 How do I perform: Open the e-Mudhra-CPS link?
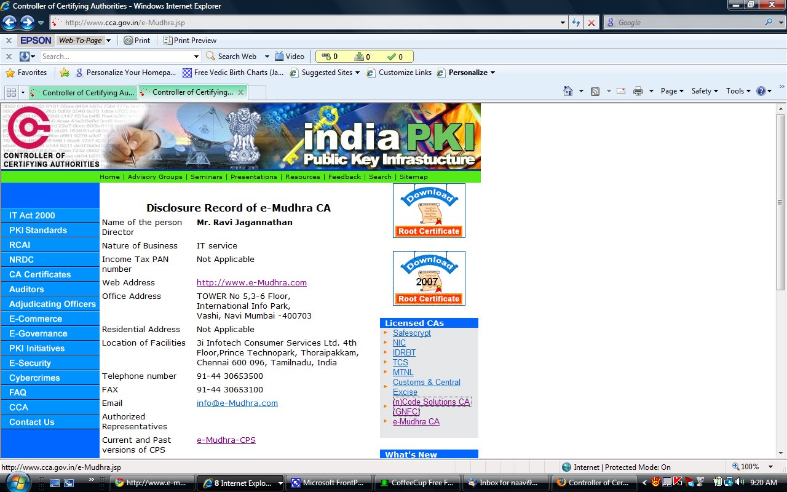[226, 440]
